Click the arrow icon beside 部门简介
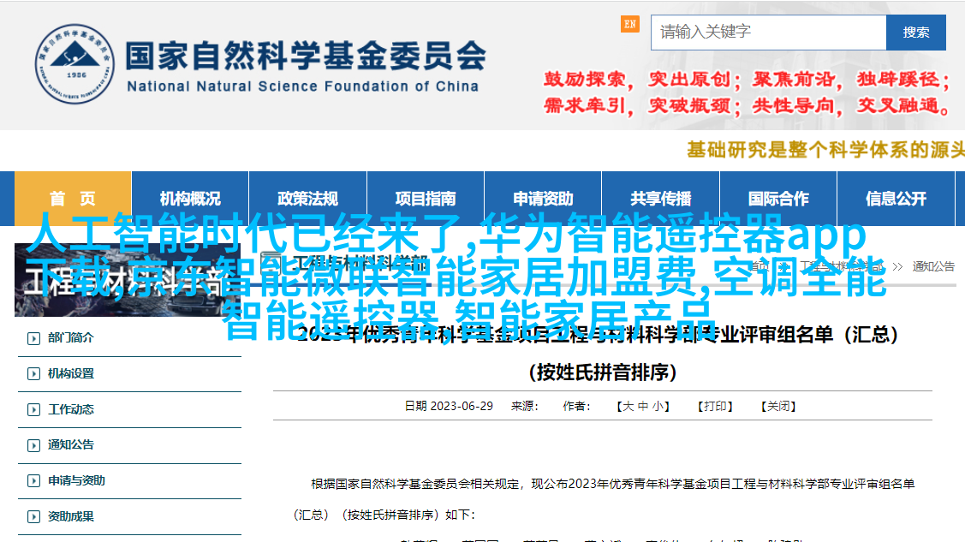The width and height of the screenshot is (965, 542). (34, 338)
